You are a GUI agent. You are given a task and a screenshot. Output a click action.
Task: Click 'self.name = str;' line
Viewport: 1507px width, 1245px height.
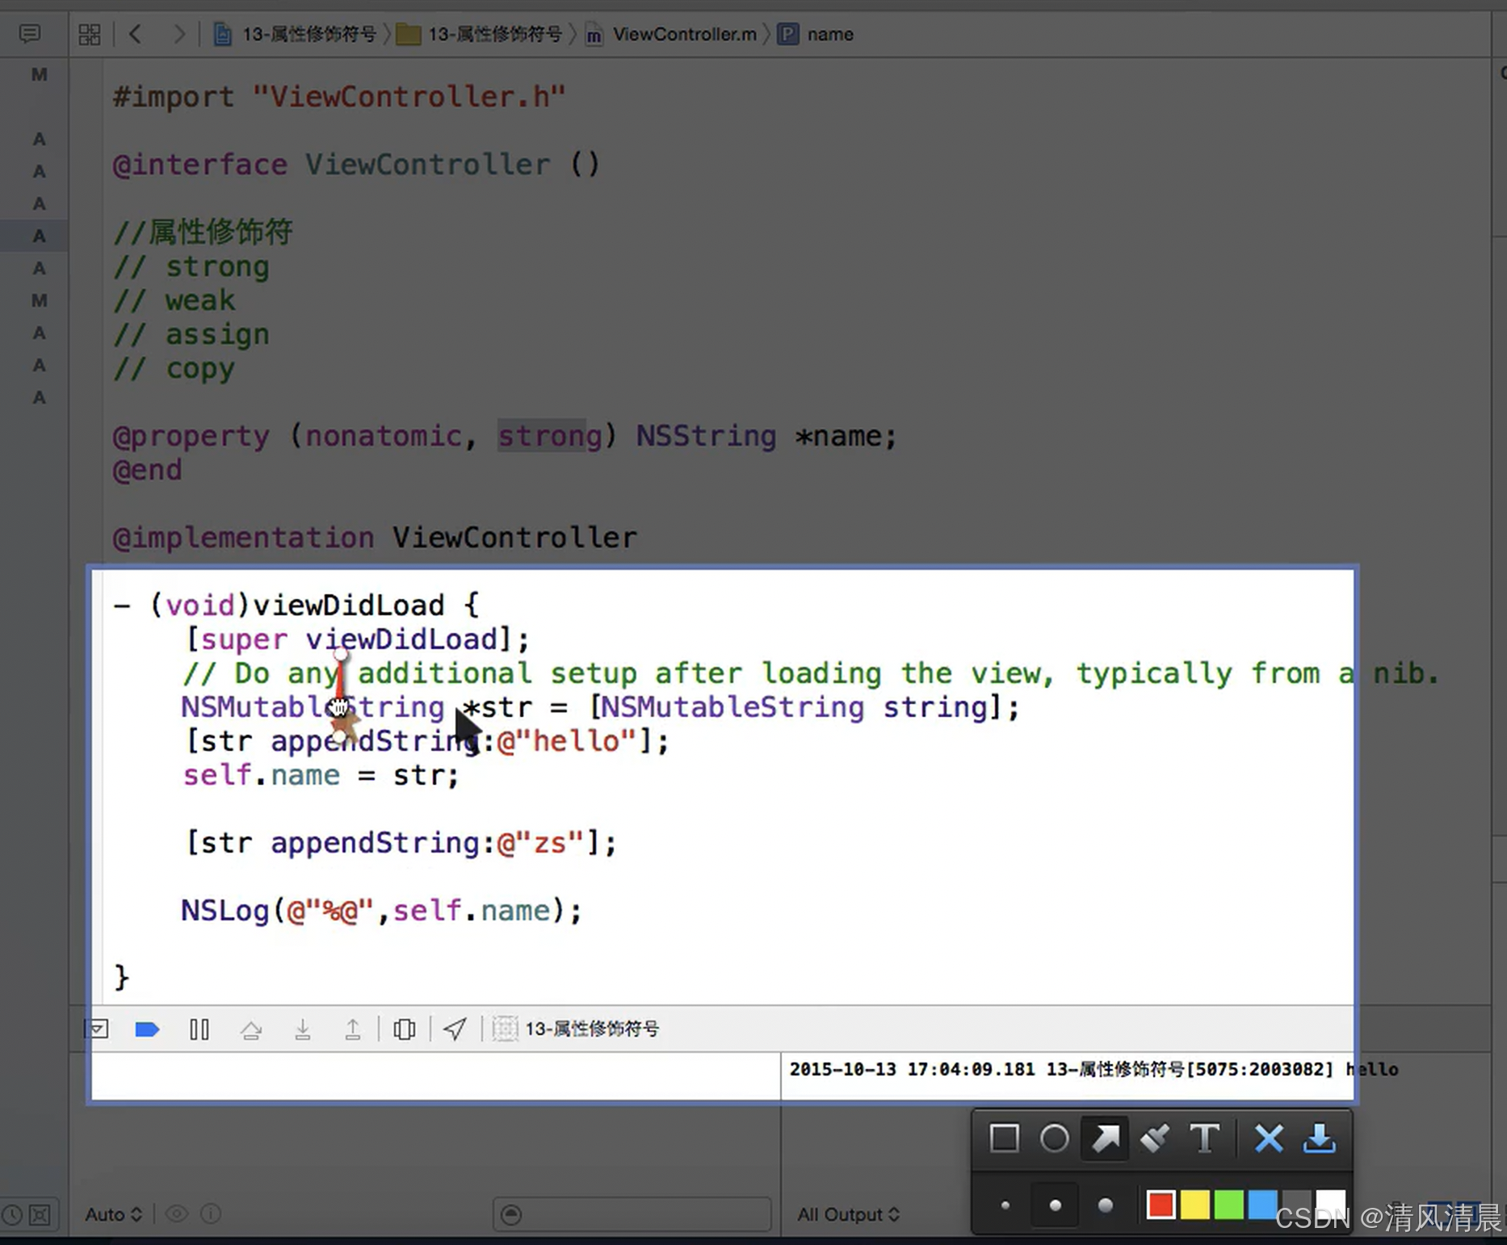[x=321, y=775]
